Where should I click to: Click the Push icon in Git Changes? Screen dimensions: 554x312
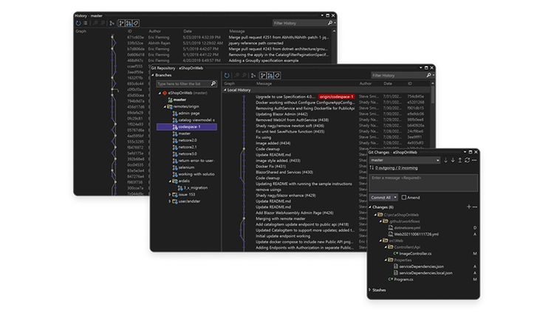click(x=459, y=160)
